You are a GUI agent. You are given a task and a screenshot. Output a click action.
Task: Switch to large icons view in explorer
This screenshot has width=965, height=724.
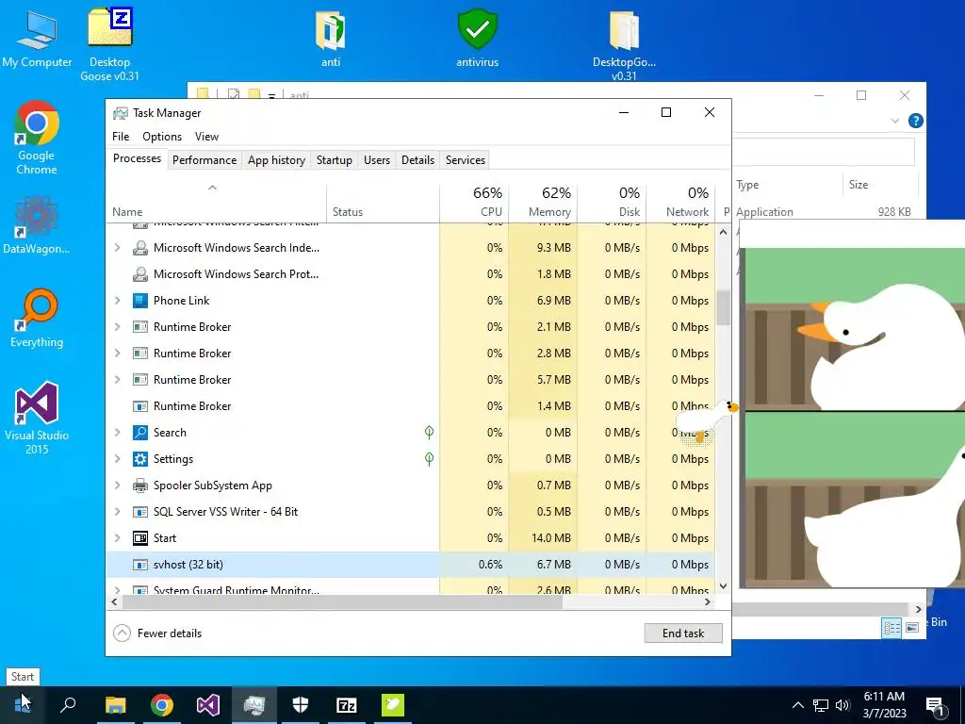pos(912,627)
